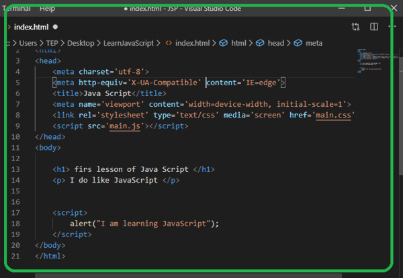Place cursor on line number 18

(x=15, y=224)
